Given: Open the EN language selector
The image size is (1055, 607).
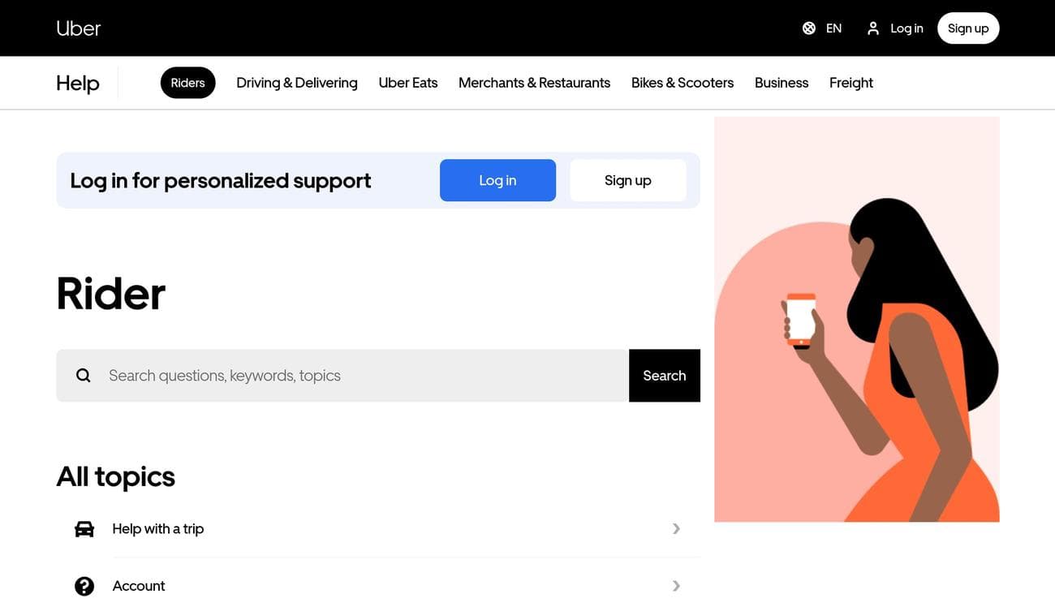Looking at the screenshot, I should click(833, 28).
